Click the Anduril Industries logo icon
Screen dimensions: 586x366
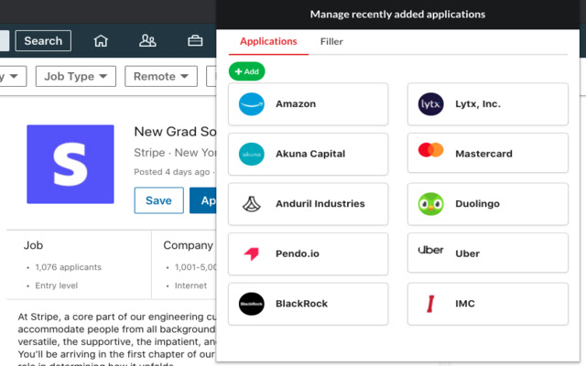[252, 204]
